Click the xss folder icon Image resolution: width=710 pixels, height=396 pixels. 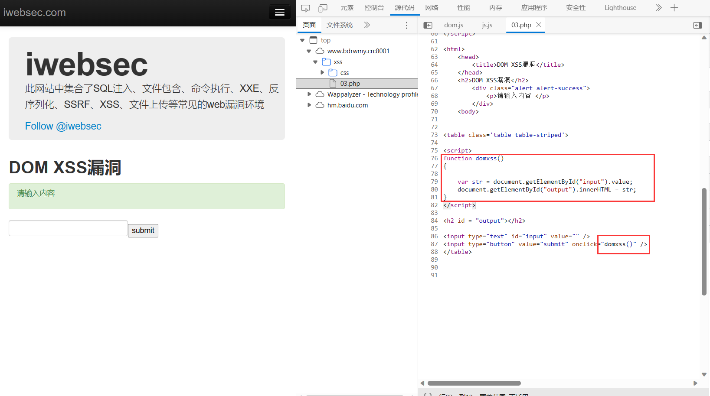pyautogui.click(x=326, y=62)
